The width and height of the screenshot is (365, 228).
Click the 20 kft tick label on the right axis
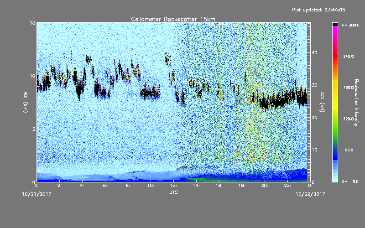click(314, 117)
